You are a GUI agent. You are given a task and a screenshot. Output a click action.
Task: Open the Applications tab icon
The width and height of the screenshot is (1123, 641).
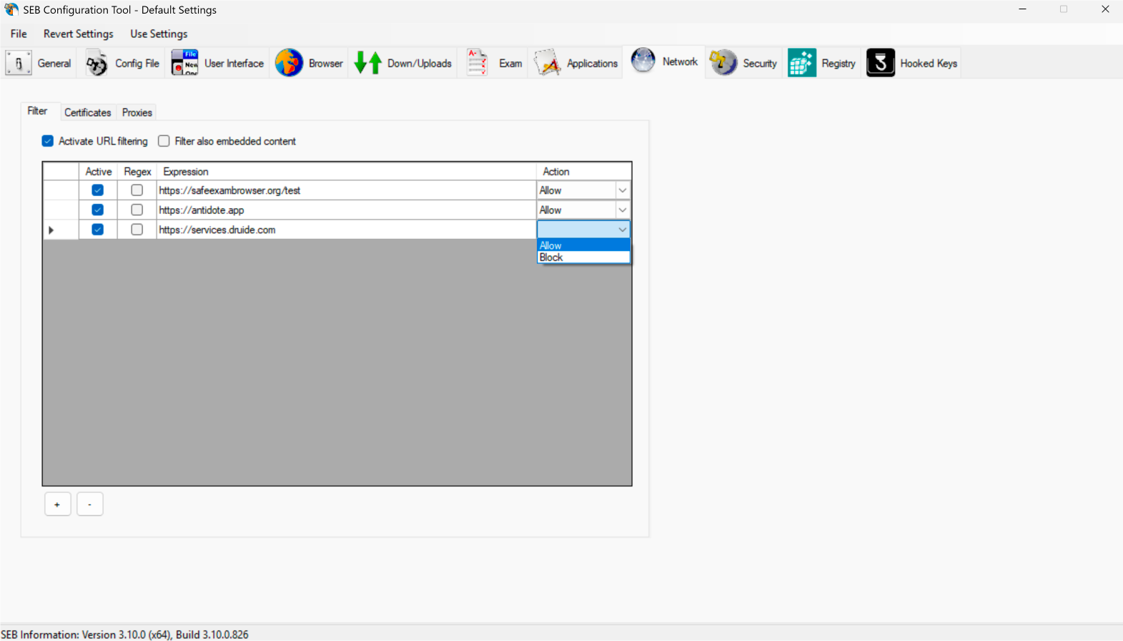[548, 63]
